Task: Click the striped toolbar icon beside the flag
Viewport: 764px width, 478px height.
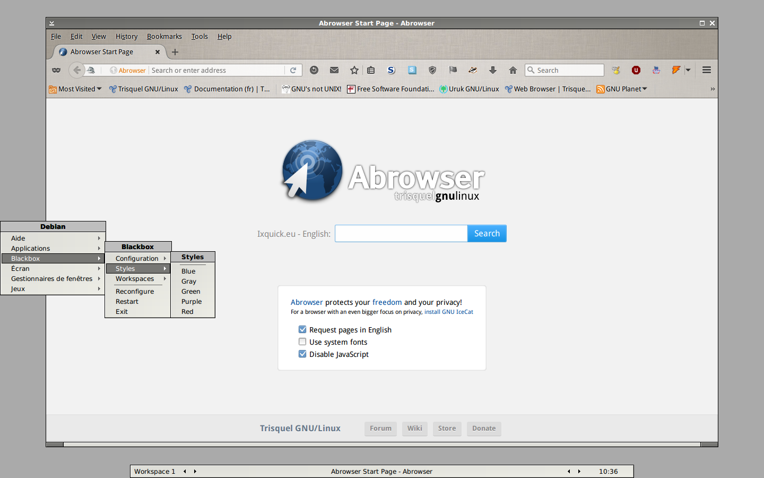Action: (473, 70)
